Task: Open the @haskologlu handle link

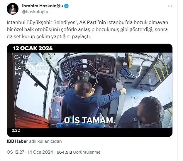Action: click(35, 12)
